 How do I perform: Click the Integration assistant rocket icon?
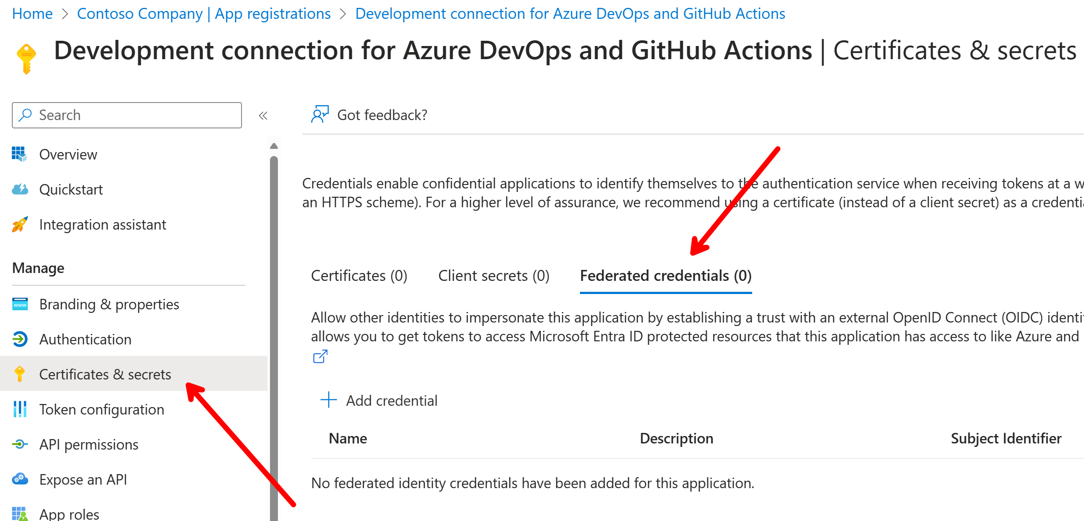[x=20, y=224]
